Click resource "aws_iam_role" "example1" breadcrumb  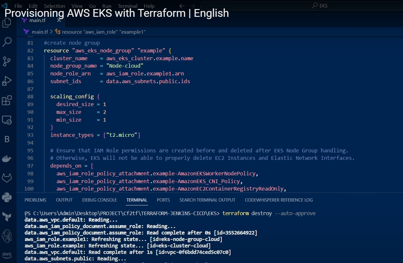click(104, 32)
